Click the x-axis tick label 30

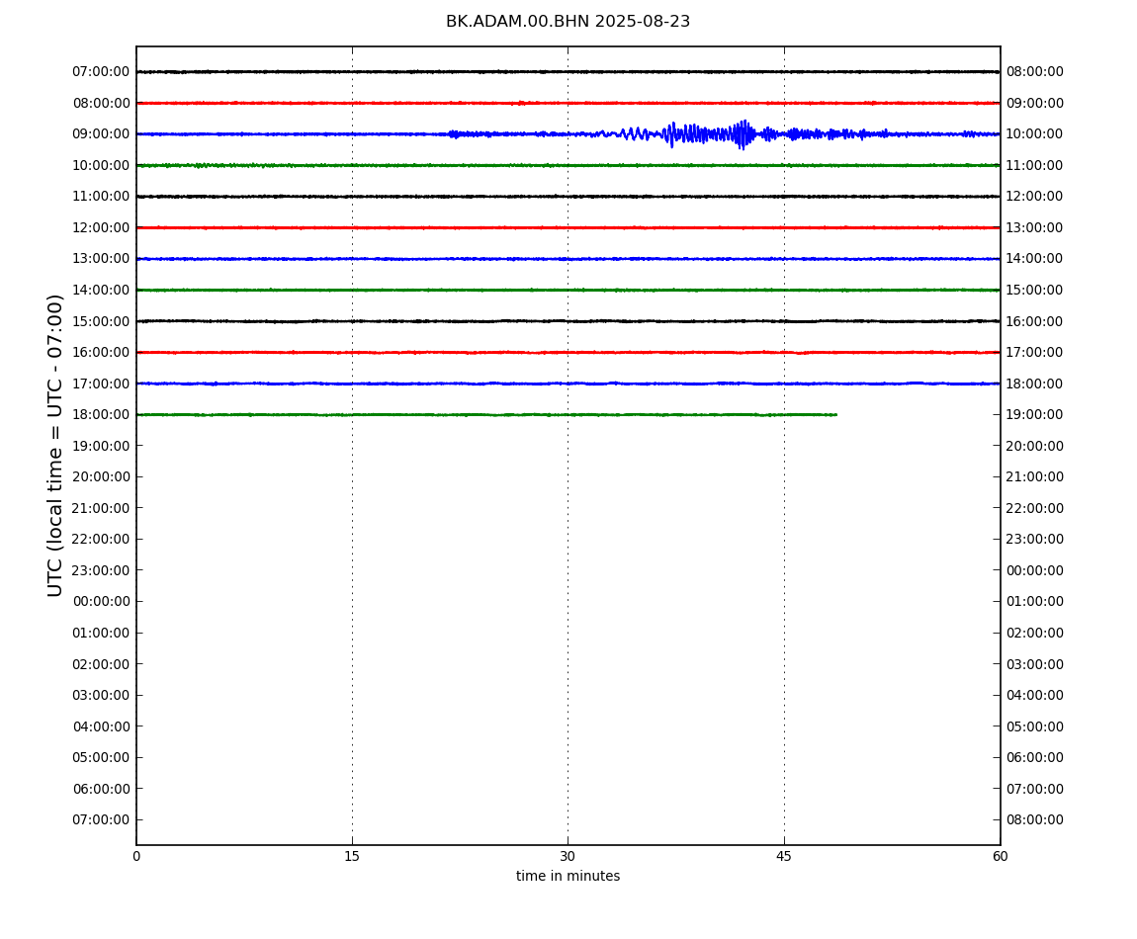pyautogui.click(x=568, y=856)
